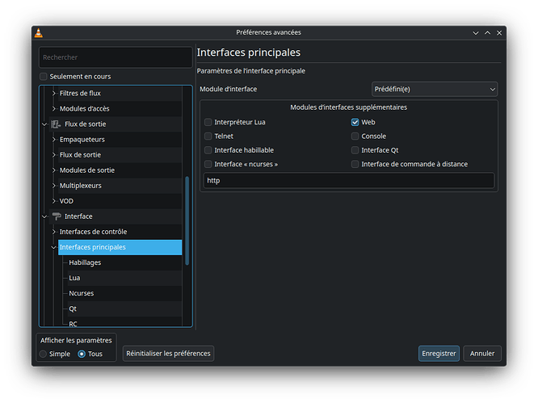
Task: Enable the Interpréteur Lua checkbox
Action: pyautogui.click(x=208, y=122)
